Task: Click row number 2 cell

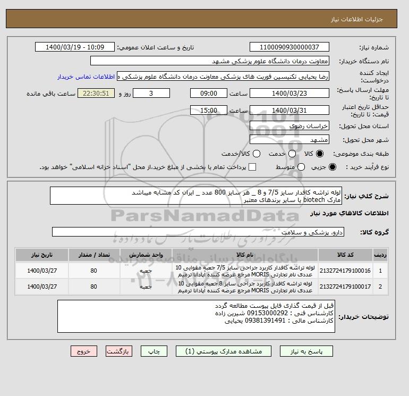Action: tap(380, 287)
